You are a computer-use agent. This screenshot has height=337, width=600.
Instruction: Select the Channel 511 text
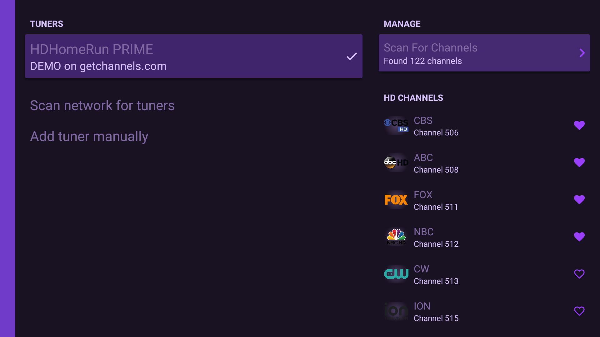[x=436, y=207]
